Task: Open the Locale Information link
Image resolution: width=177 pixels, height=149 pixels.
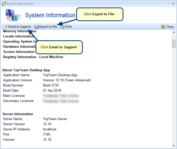Action: pyautogui.click(x=18, y=36)
